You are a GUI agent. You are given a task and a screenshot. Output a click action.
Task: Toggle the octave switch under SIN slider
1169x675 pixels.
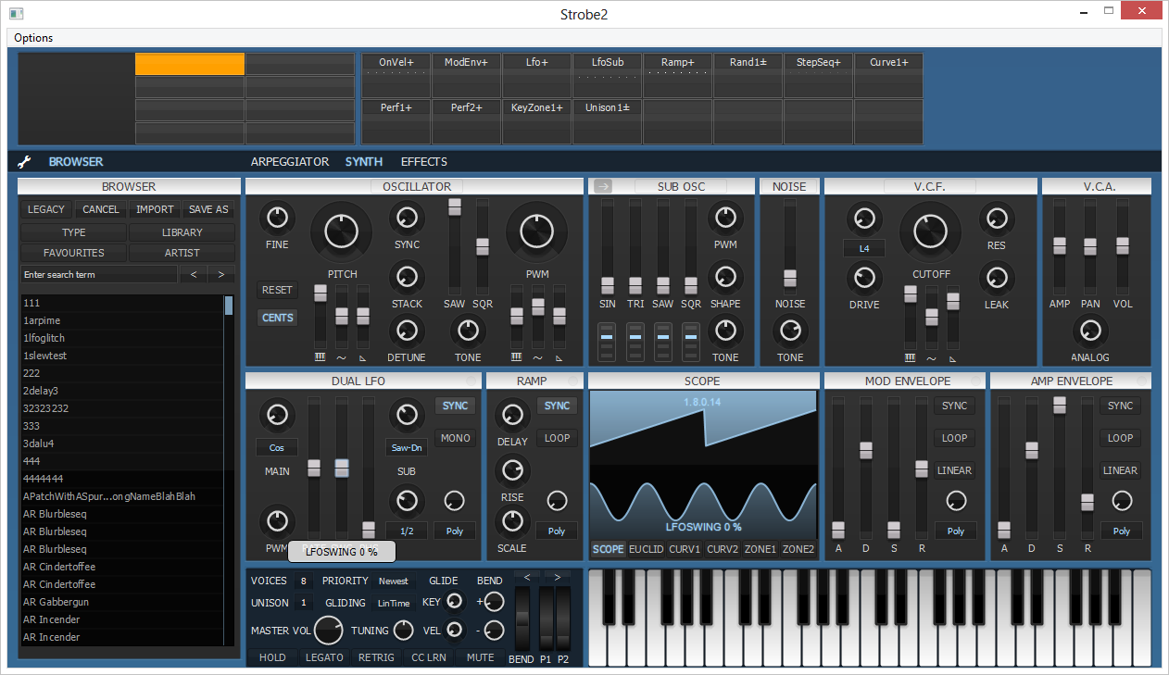pos(607,342)
